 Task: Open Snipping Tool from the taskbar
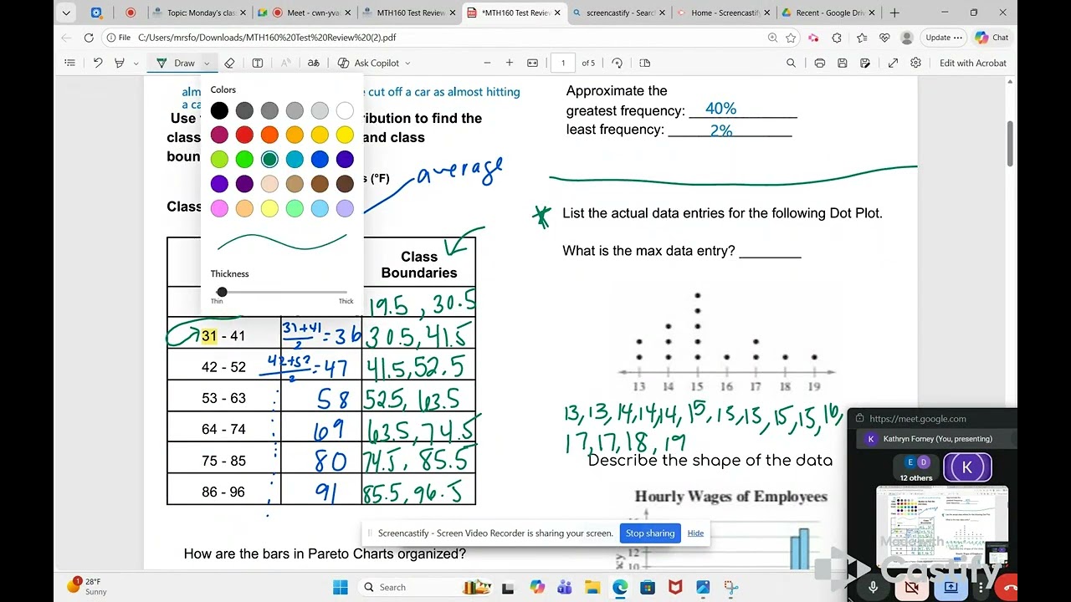[730, 588]
